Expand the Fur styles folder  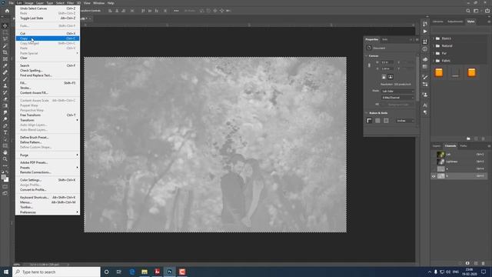tap(434, 53)
